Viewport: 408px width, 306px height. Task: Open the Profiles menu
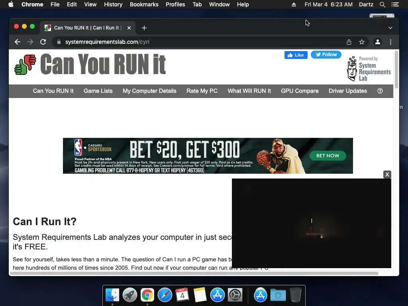coord(175,4)
